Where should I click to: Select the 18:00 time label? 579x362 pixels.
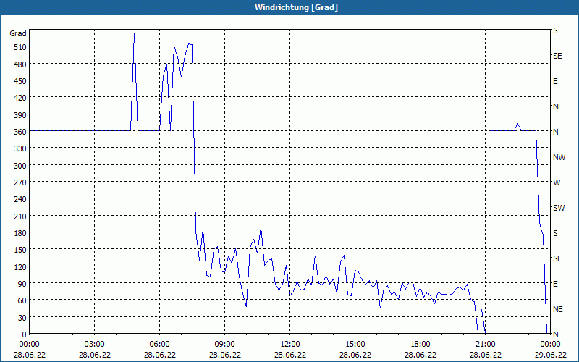coord(420,344)
